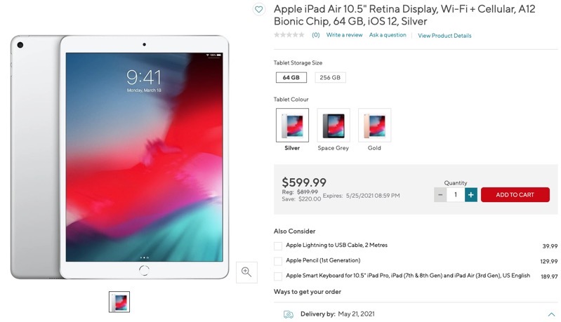561x322 pixels.
Task: Open Ask a question link
Action: (x=388, y=35)
